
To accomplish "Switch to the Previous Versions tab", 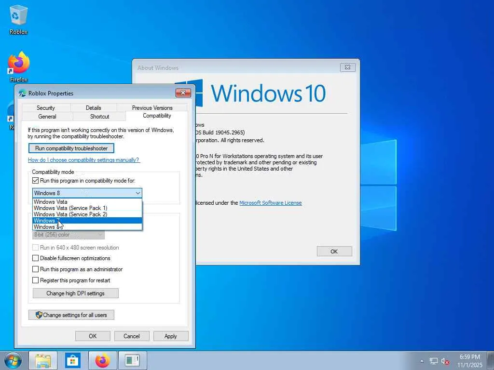I will 152,107.
